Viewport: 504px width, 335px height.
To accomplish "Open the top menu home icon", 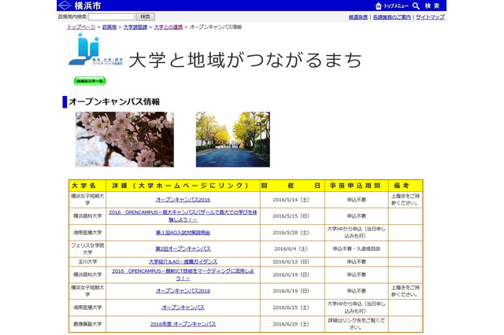I will [378, 6].
